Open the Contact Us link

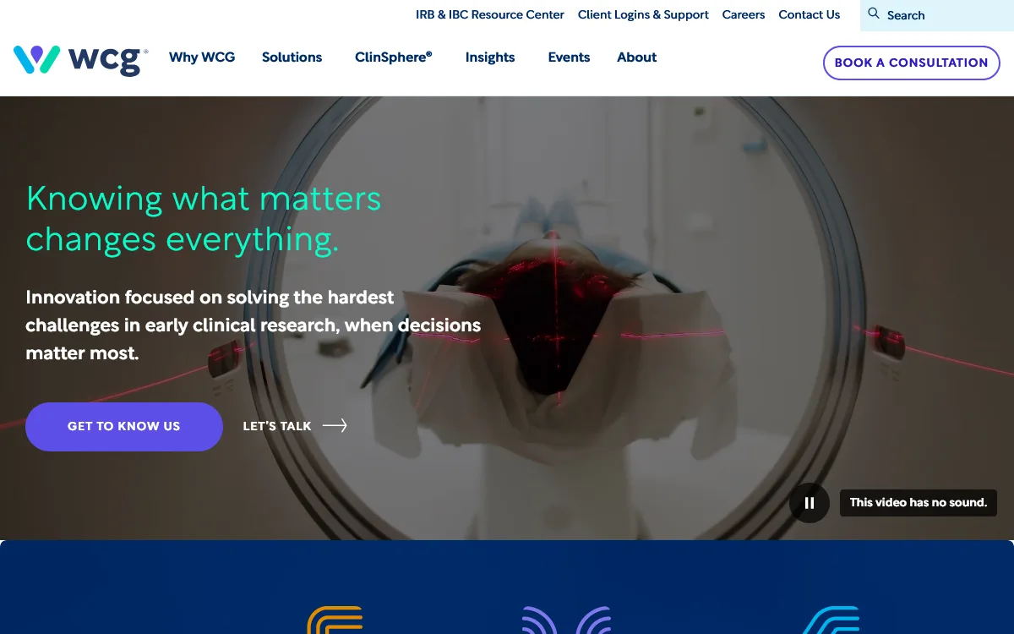[810, 14]
